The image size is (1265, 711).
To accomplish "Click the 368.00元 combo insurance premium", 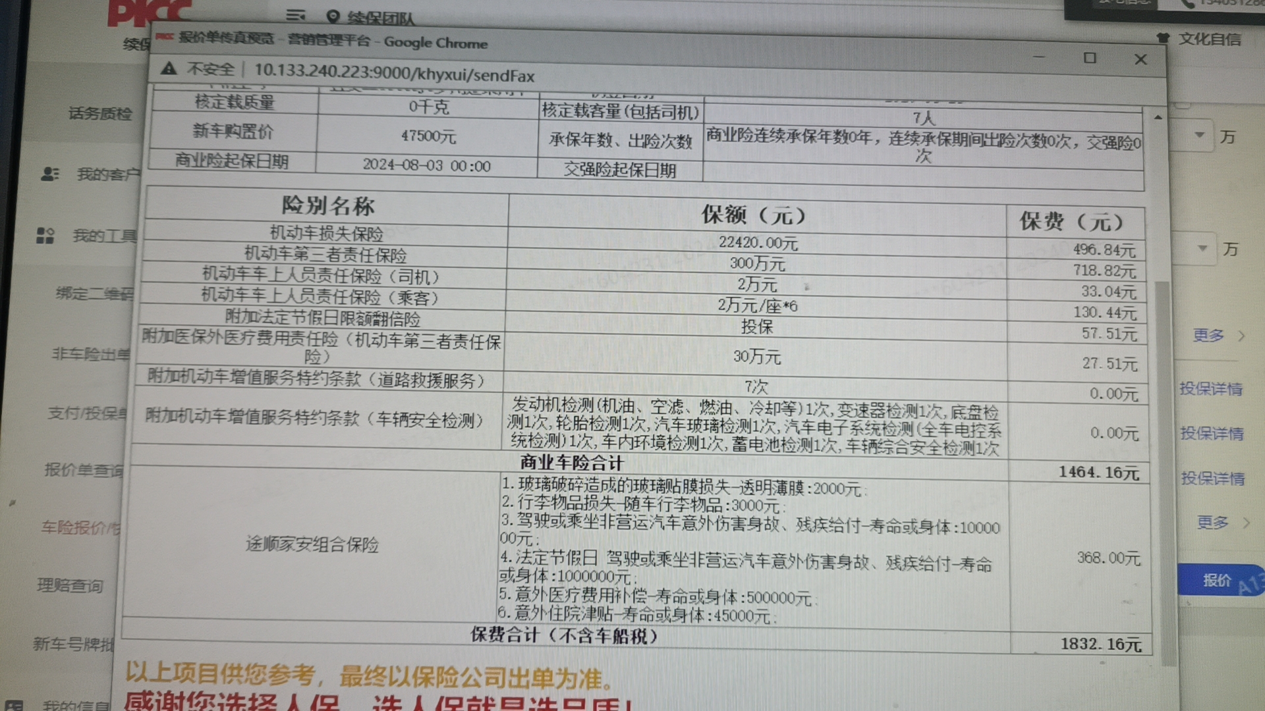I will (x=1108, y=558).
